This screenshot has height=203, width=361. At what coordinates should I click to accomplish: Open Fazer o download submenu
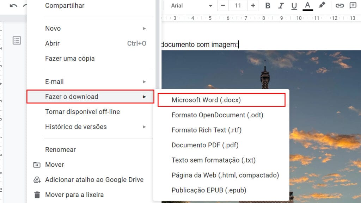pyautogui.click(x=90, y=97)
